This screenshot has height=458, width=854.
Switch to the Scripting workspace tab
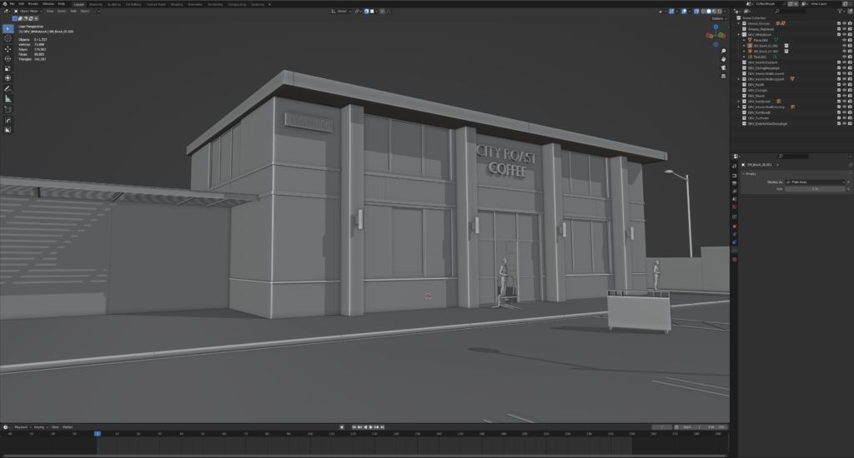tap(258, 4)
